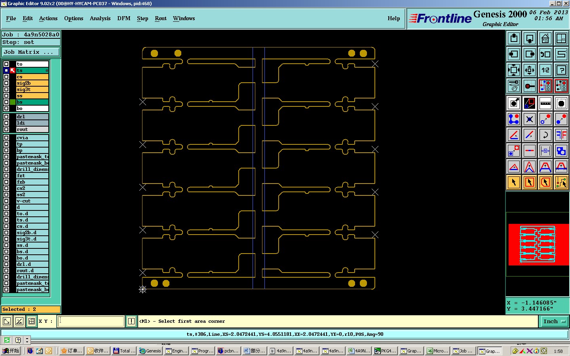Image resolution: width=570 pixels, height=356 pixels.
Task: Select the 'ldi' layer row
Action: click(x=32, y=123)
